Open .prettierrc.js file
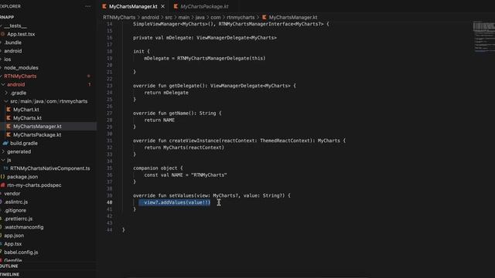The width and height of the screenshot is (495, 278). (19, 219)
